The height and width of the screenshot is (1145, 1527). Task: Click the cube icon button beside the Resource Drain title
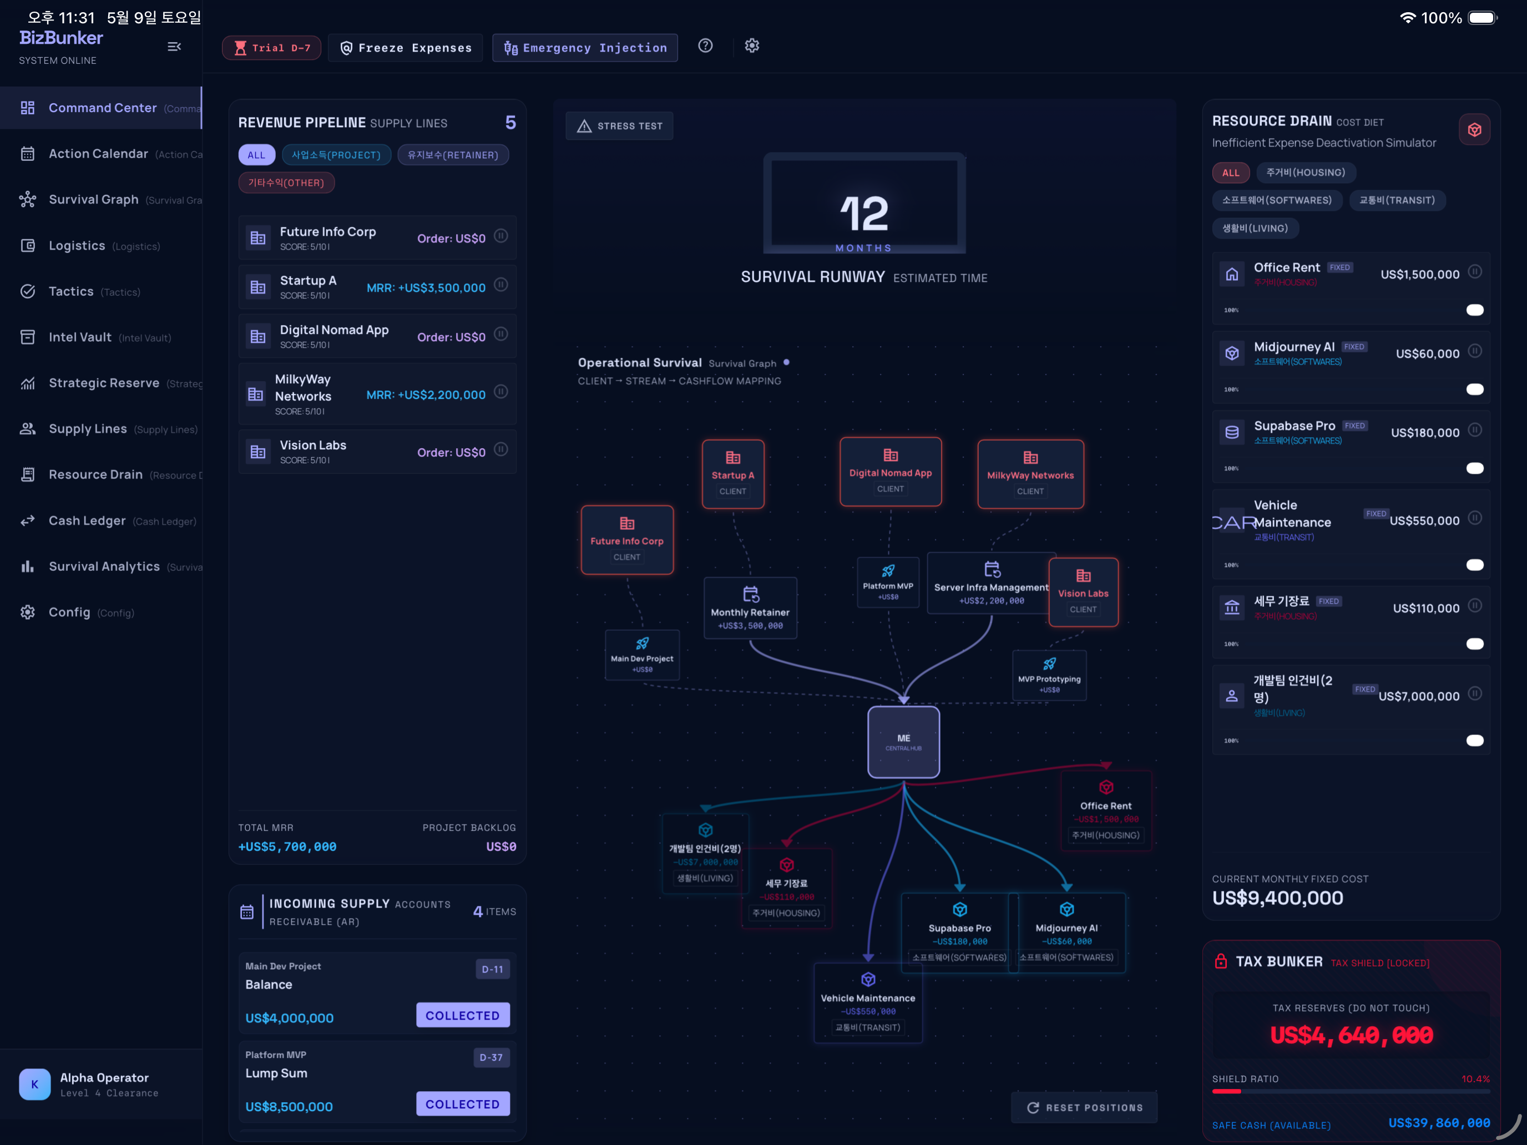pyautogui.click(x=1474, y=130)
